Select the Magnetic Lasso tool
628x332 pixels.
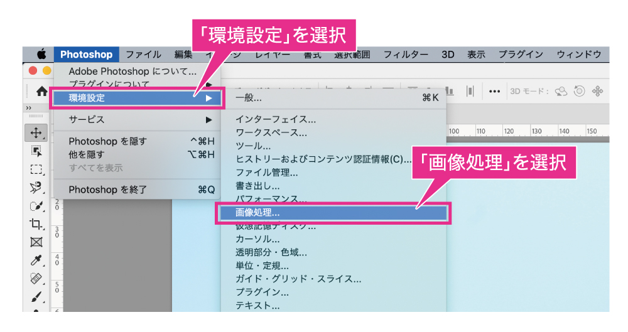click(x=36, y=188)
